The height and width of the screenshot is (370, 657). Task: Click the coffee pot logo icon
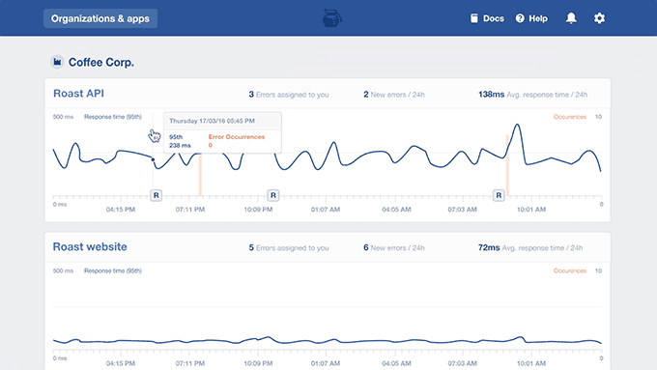click(x=331, y=18)
